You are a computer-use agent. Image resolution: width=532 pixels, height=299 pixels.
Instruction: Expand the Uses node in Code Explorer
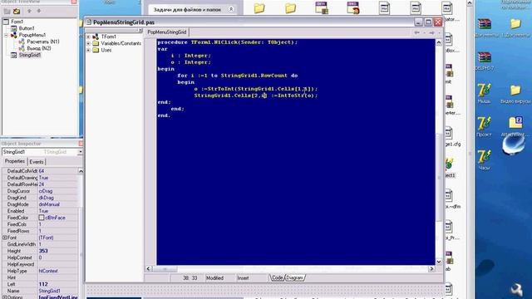(x=88, y=50)
